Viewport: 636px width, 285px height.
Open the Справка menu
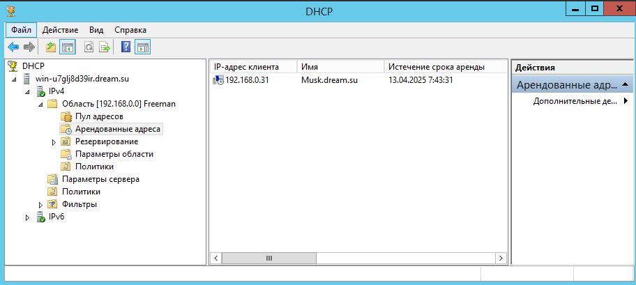coord(130,30)
